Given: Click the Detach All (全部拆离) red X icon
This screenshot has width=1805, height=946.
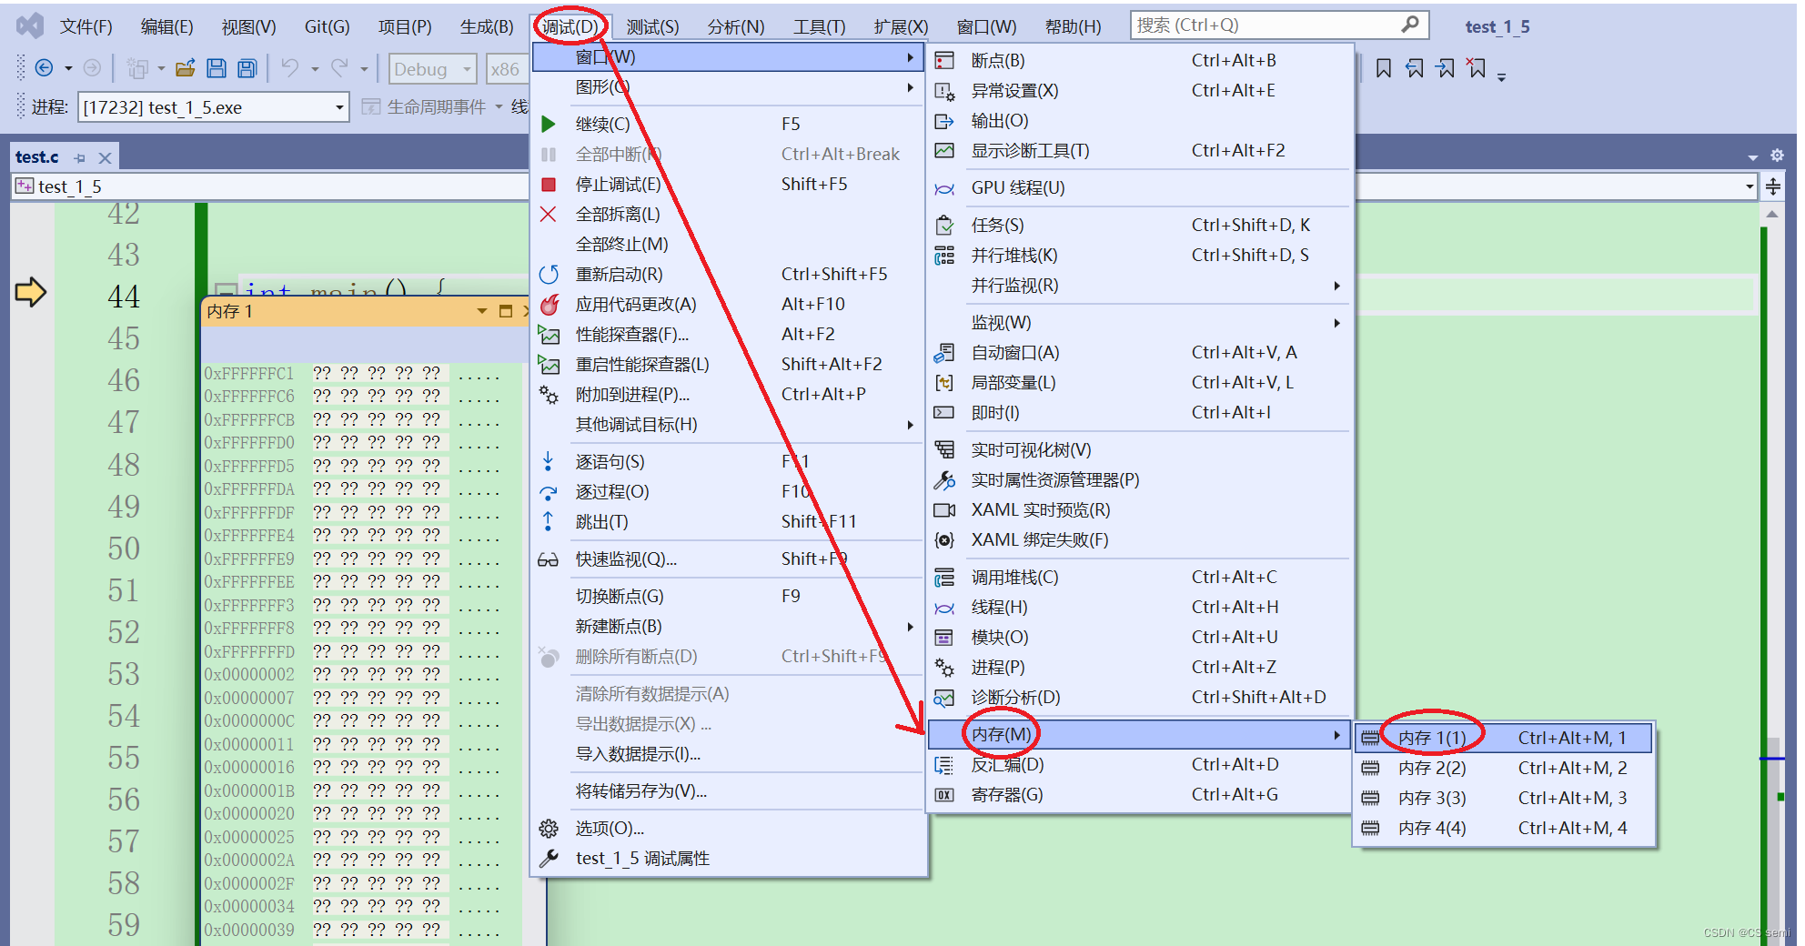Looking at the screenshot, I should tap(548, 215).
